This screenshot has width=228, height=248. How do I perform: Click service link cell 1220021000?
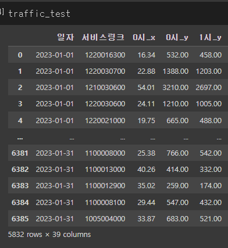[x=105, y=121]
